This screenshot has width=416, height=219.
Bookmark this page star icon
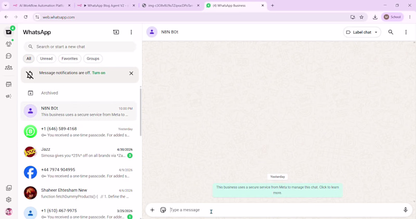[361, 17]
